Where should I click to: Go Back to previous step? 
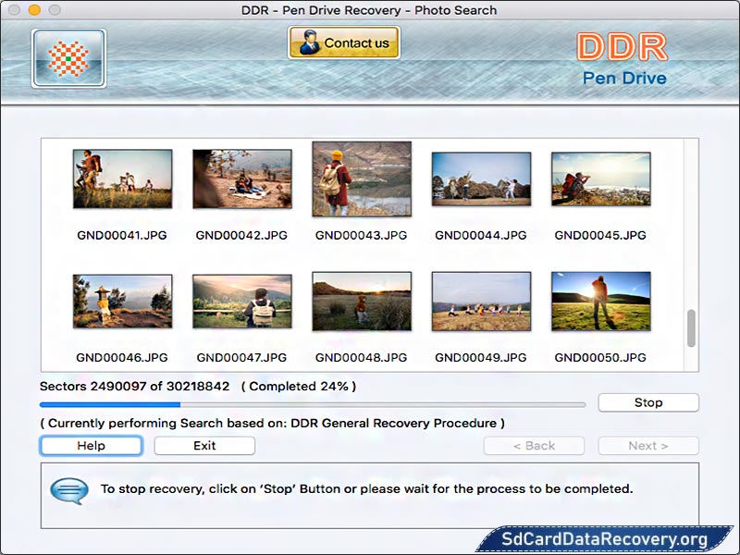(x=534, y=445)
